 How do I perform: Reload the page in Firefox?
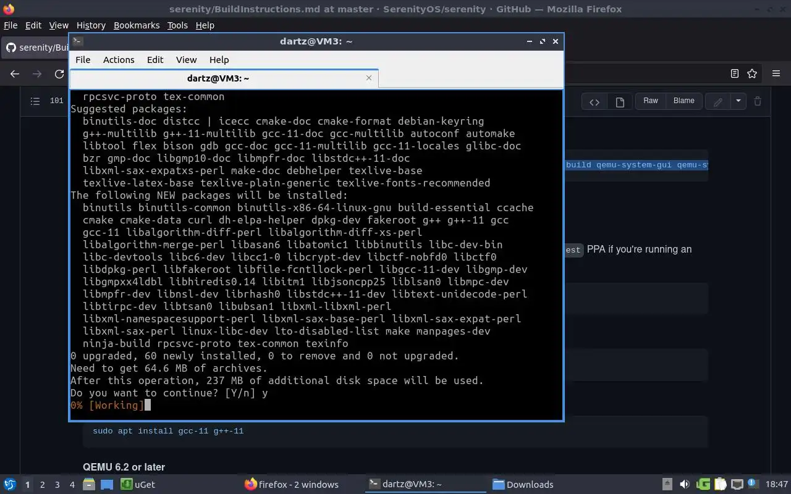(59, 73)
